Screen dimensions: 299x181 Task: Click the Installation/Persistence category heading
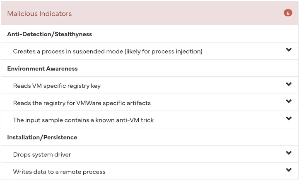(42, 137)
